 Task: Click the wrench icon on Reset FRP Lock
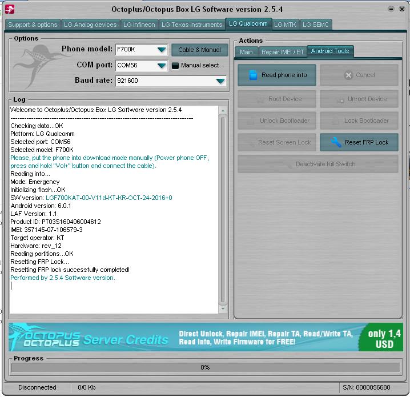coord(335,142)
